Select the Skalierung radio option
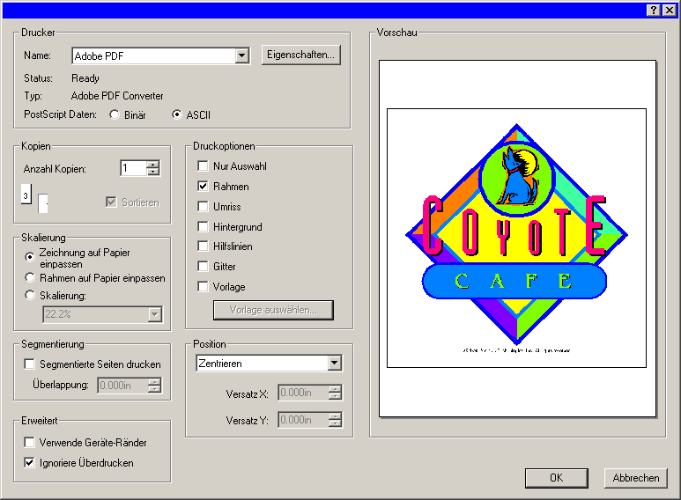681x500 pixels. (30, 295)
